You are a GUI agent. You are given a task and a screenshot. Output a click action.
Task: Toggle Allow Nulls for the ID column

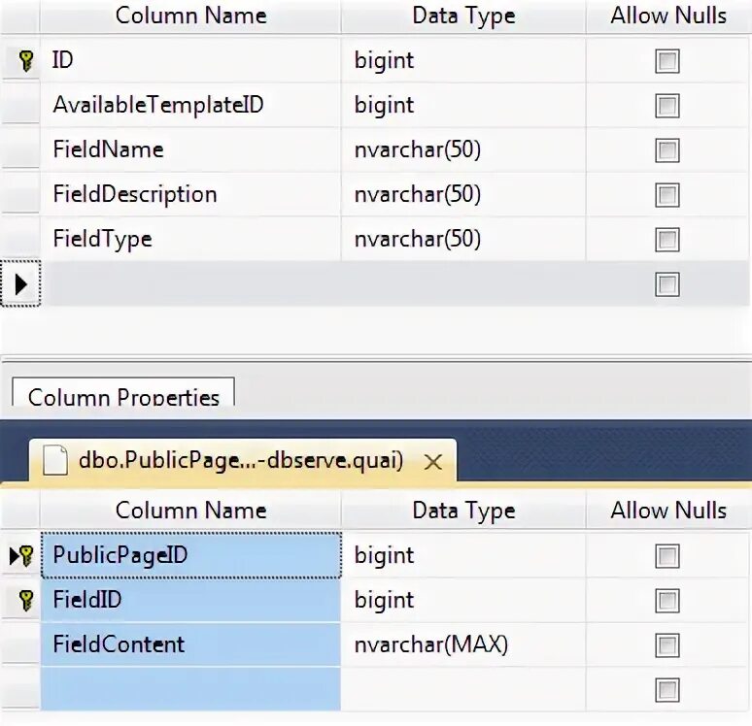pyautogui.click(x=667, y=61)
